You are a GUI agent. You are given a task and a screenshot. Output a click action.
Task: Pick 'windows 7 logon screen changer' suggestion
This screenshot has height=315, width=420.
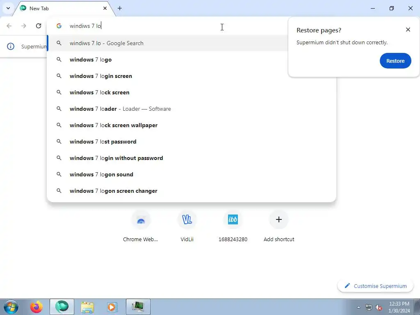click(x=192, y=191)
